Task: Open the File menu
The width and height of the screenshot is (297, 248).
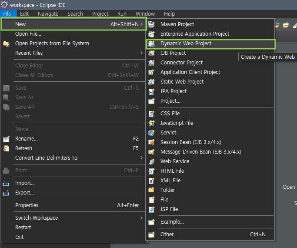Action: tap(7, 14)
